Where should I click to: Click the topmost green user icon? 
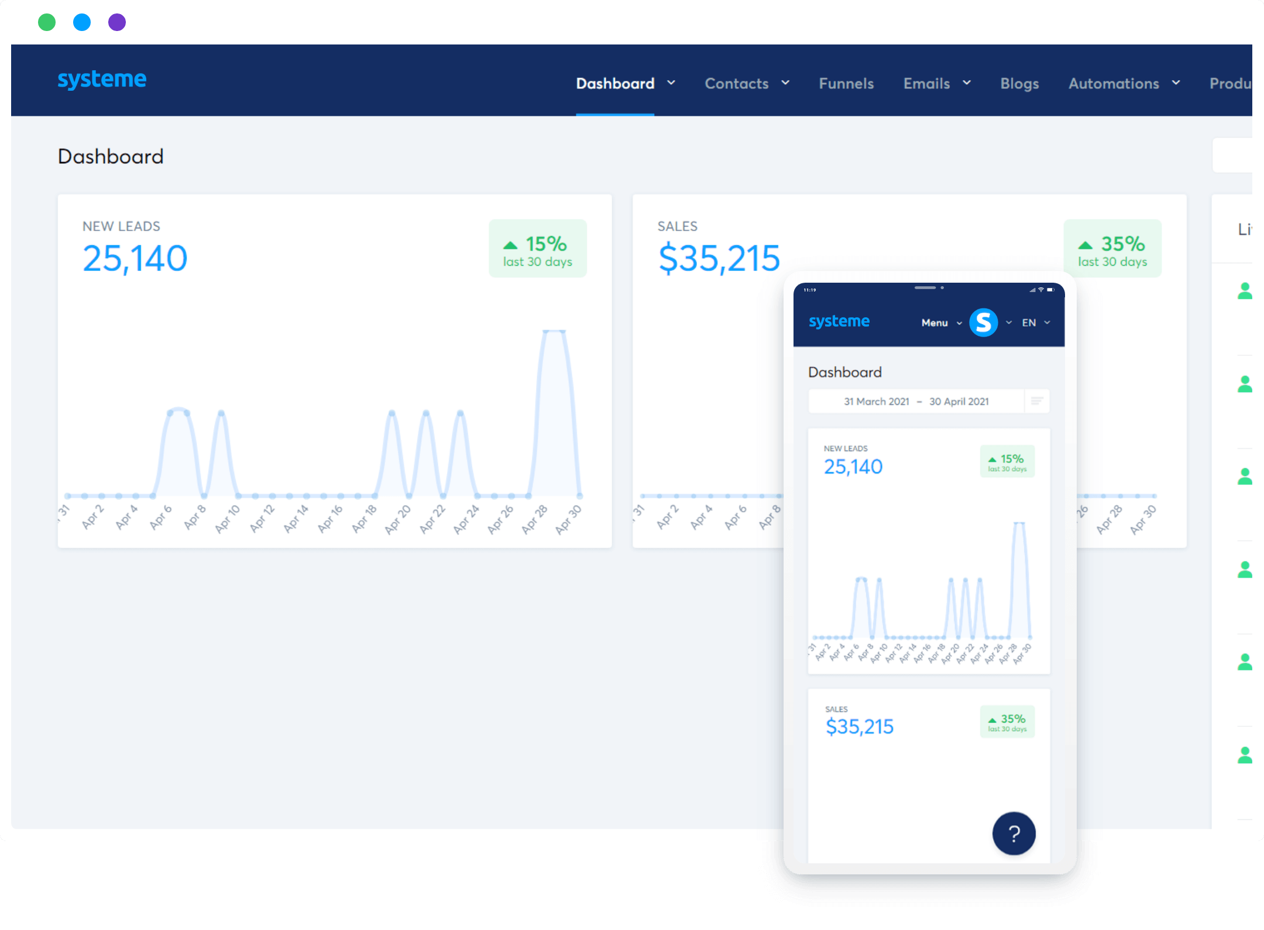click(x=1245, y=291)
